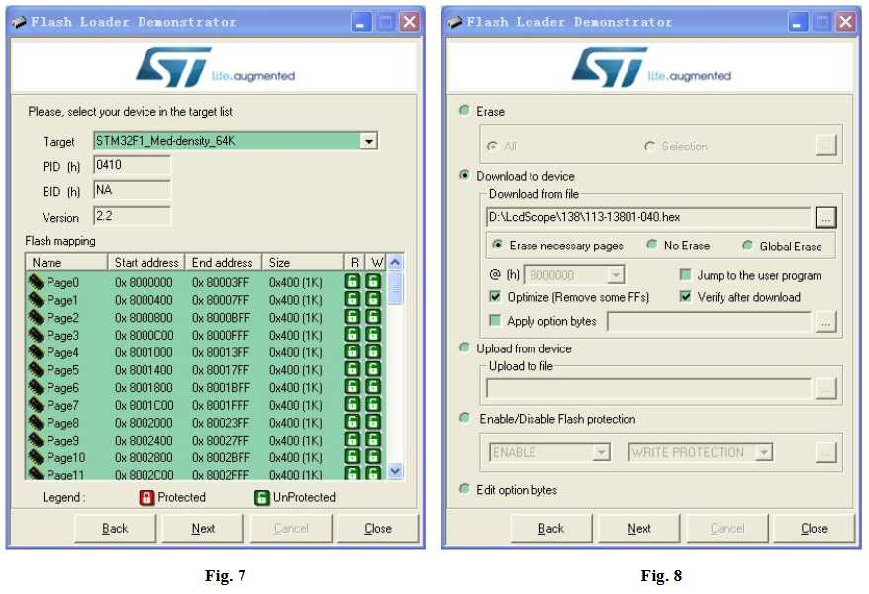
Task: Click Page9 read-protection lock icon
Action: click(352, 440)
